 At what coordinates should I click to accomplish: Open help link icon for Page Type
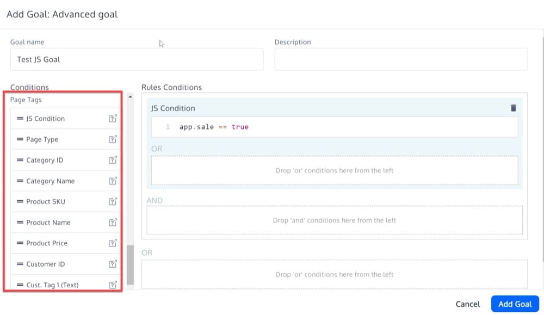click(x=113, y=139)
